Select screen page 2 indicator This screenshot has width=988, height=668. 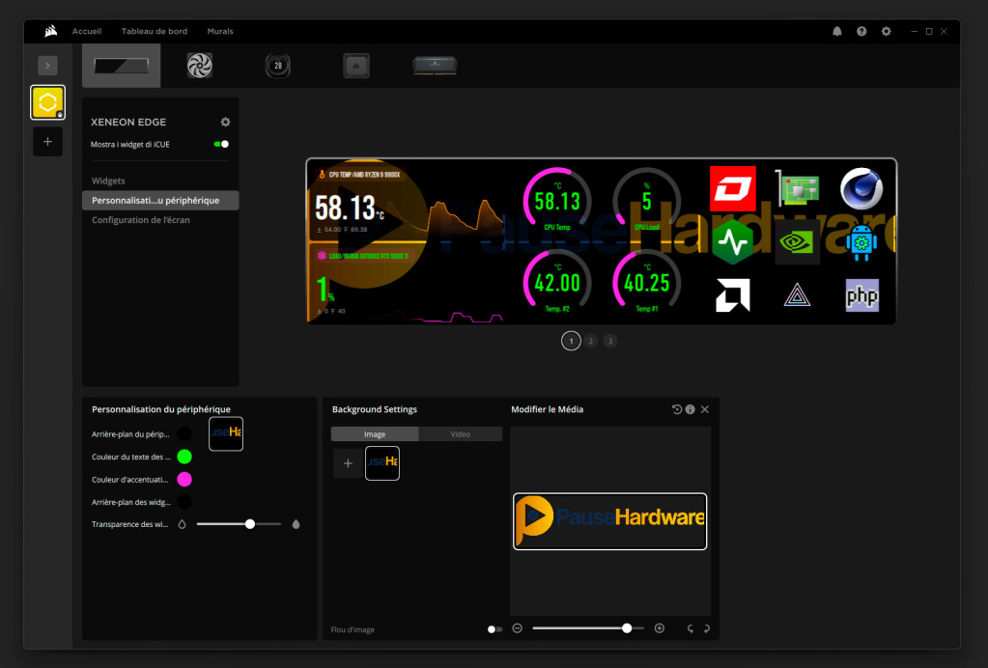tap(591, 341)
